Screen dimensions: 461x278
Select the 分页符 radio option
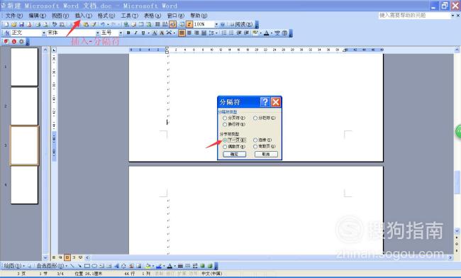[x=234, y=118]
